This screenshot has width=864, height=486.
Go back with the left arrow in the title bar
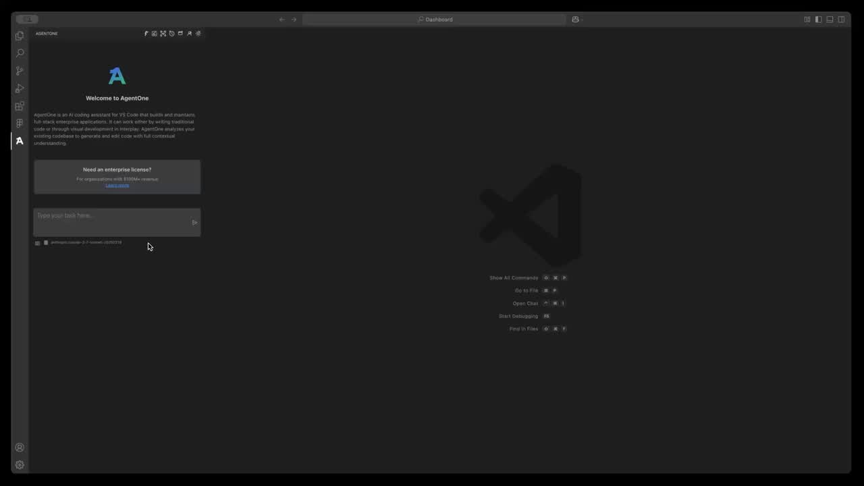[x=282, y=20]
